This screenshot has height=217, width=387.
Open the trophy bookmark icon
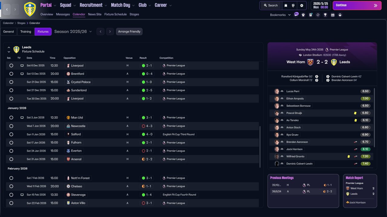tap(325, 15)
